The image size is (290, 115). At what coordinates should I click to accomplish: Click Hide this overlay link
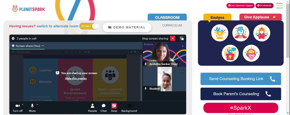click(x=76, y=78)
